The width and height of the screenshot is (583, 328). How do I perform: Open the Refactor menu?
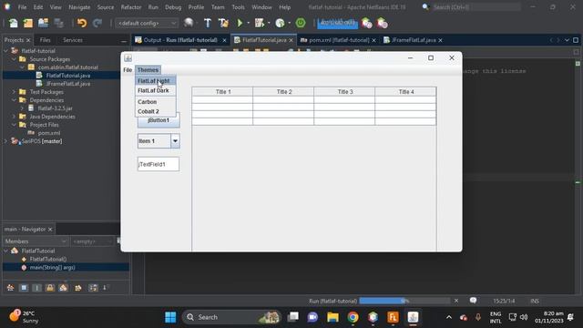pyautogui.click(x=131, y=7)
